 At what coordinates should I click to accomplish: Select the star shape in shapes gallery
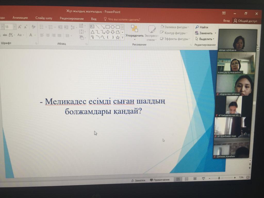pos(118,37)
